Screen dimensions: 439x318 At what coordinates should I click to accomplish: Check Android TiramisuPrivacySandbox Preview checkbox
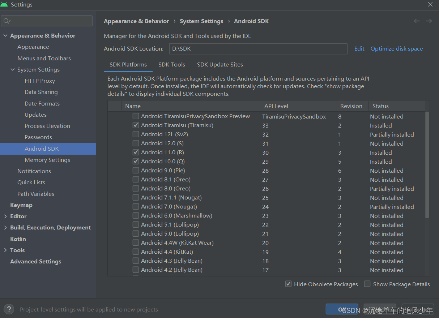(136, 116)
